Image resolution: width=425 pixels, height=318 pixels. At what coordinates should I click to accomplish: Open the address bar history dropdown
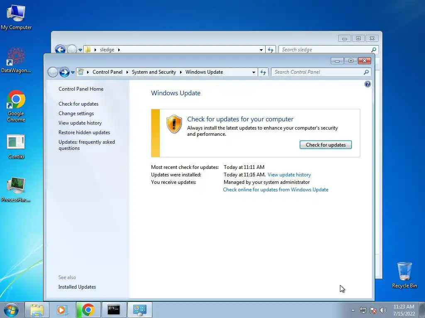254,72
